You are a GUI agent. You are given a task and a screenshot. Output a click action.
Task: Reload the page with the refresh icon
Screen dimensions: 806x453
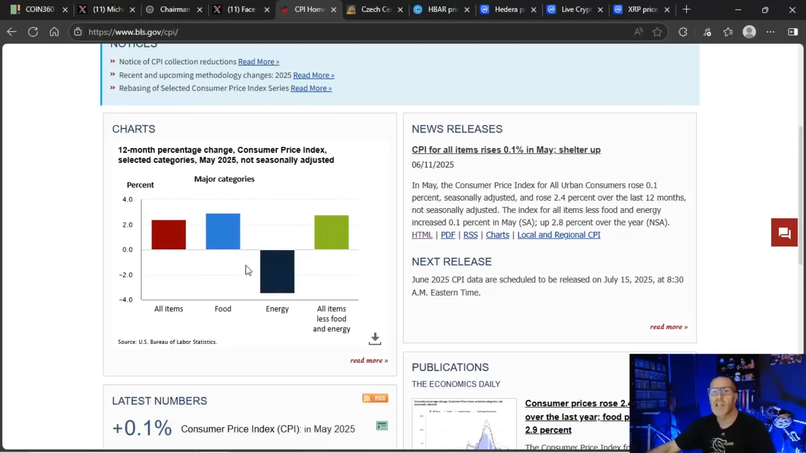(33, 32)
